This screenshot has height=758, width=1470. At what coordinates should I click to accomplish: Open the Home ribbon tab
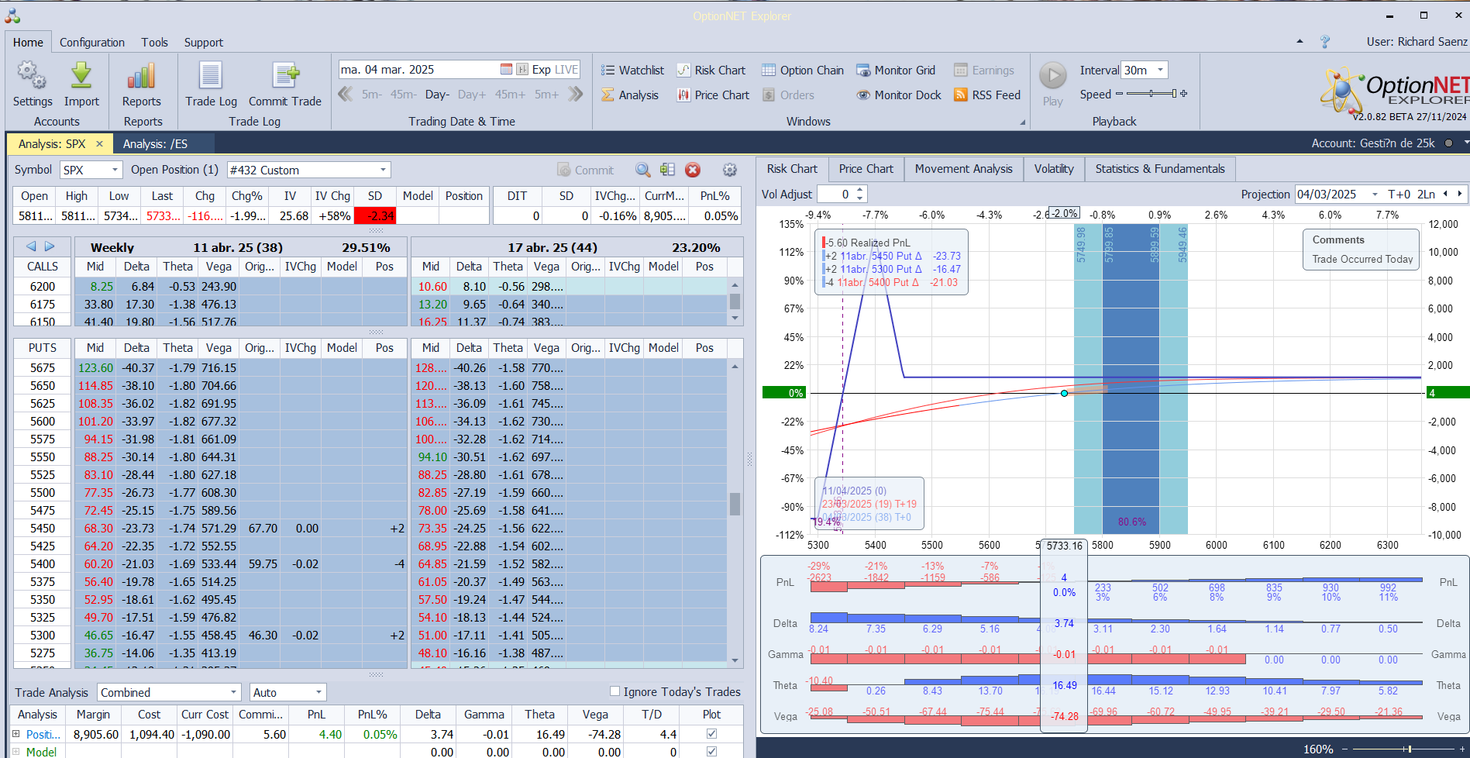click(x=28, y=43)
